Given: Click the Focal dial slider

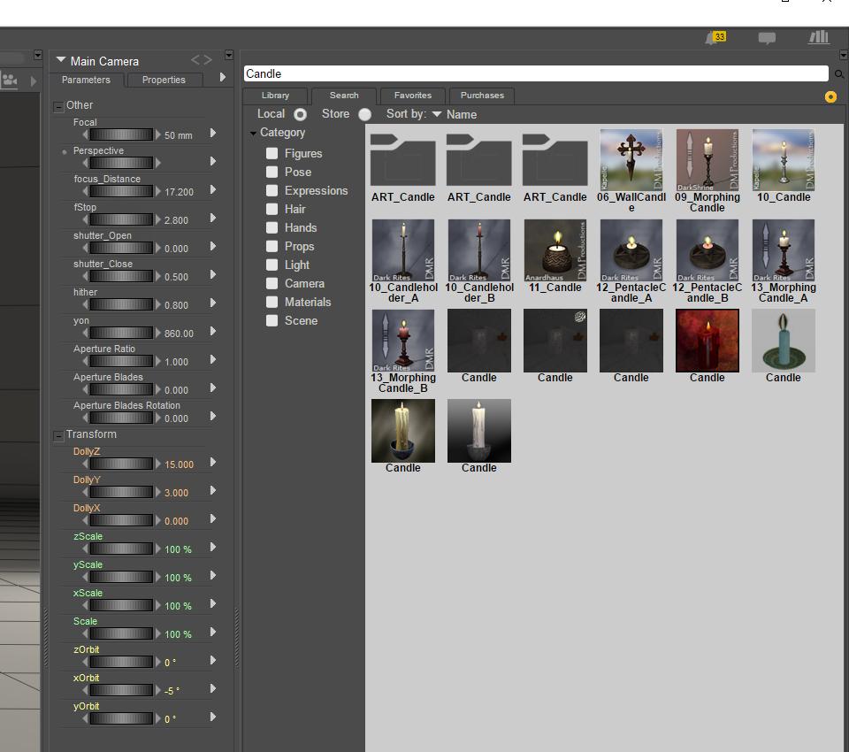Looking at the screenshot, I should click(x=121, y=134).
